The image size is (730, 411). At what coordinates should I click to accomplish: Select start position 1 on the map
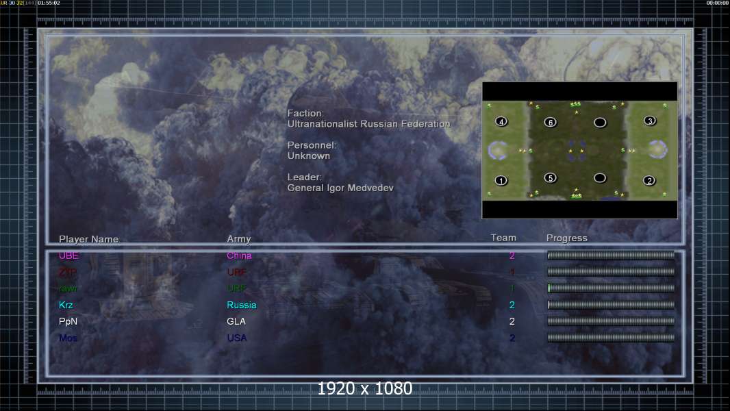coord(501,180)
